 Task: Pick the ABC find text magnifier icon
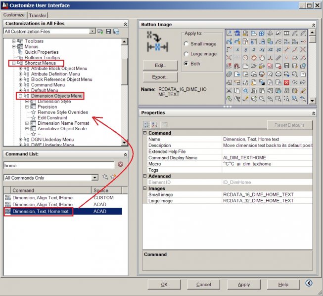[x=237, y=99]
